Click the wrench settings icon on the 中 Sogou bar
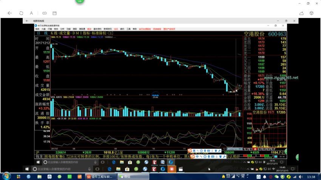Screen dimensions: 321x180 pyautogui.click(x=224, y=157)
